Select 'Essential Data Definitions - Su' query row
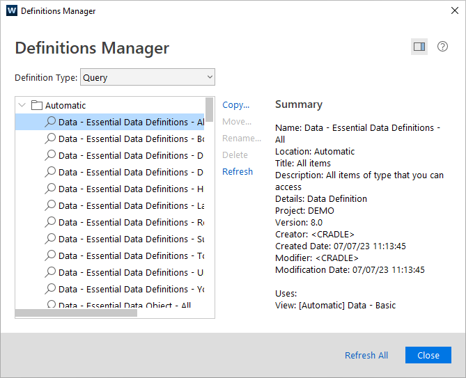This screenshot has width=466, height=378. point(109,239)
